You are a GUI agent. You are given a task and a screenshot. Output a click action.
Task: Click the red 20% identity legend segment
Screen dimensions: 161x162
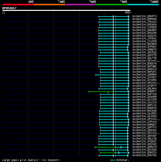click(18, 5)
